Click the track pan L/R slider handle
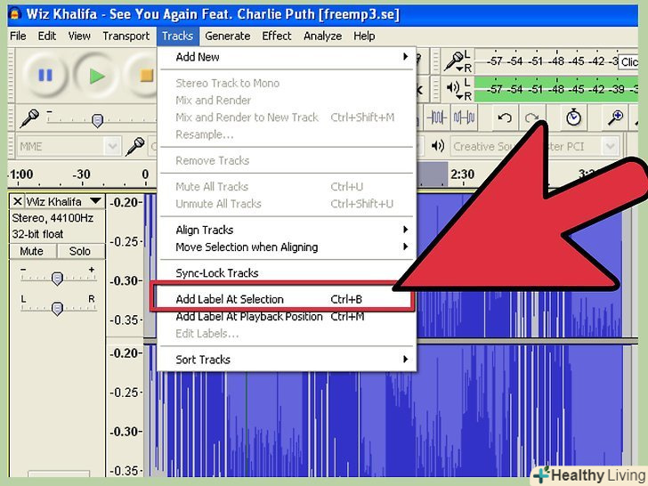648x486 pixels. coord(58,309)
